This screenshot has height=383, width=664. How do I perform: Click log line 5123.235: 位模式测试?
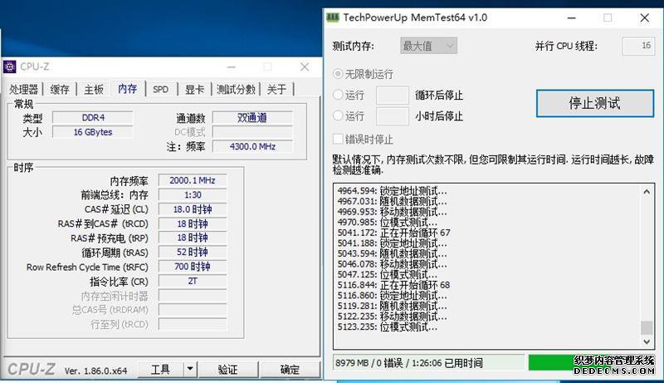click(x=387, y=327)
